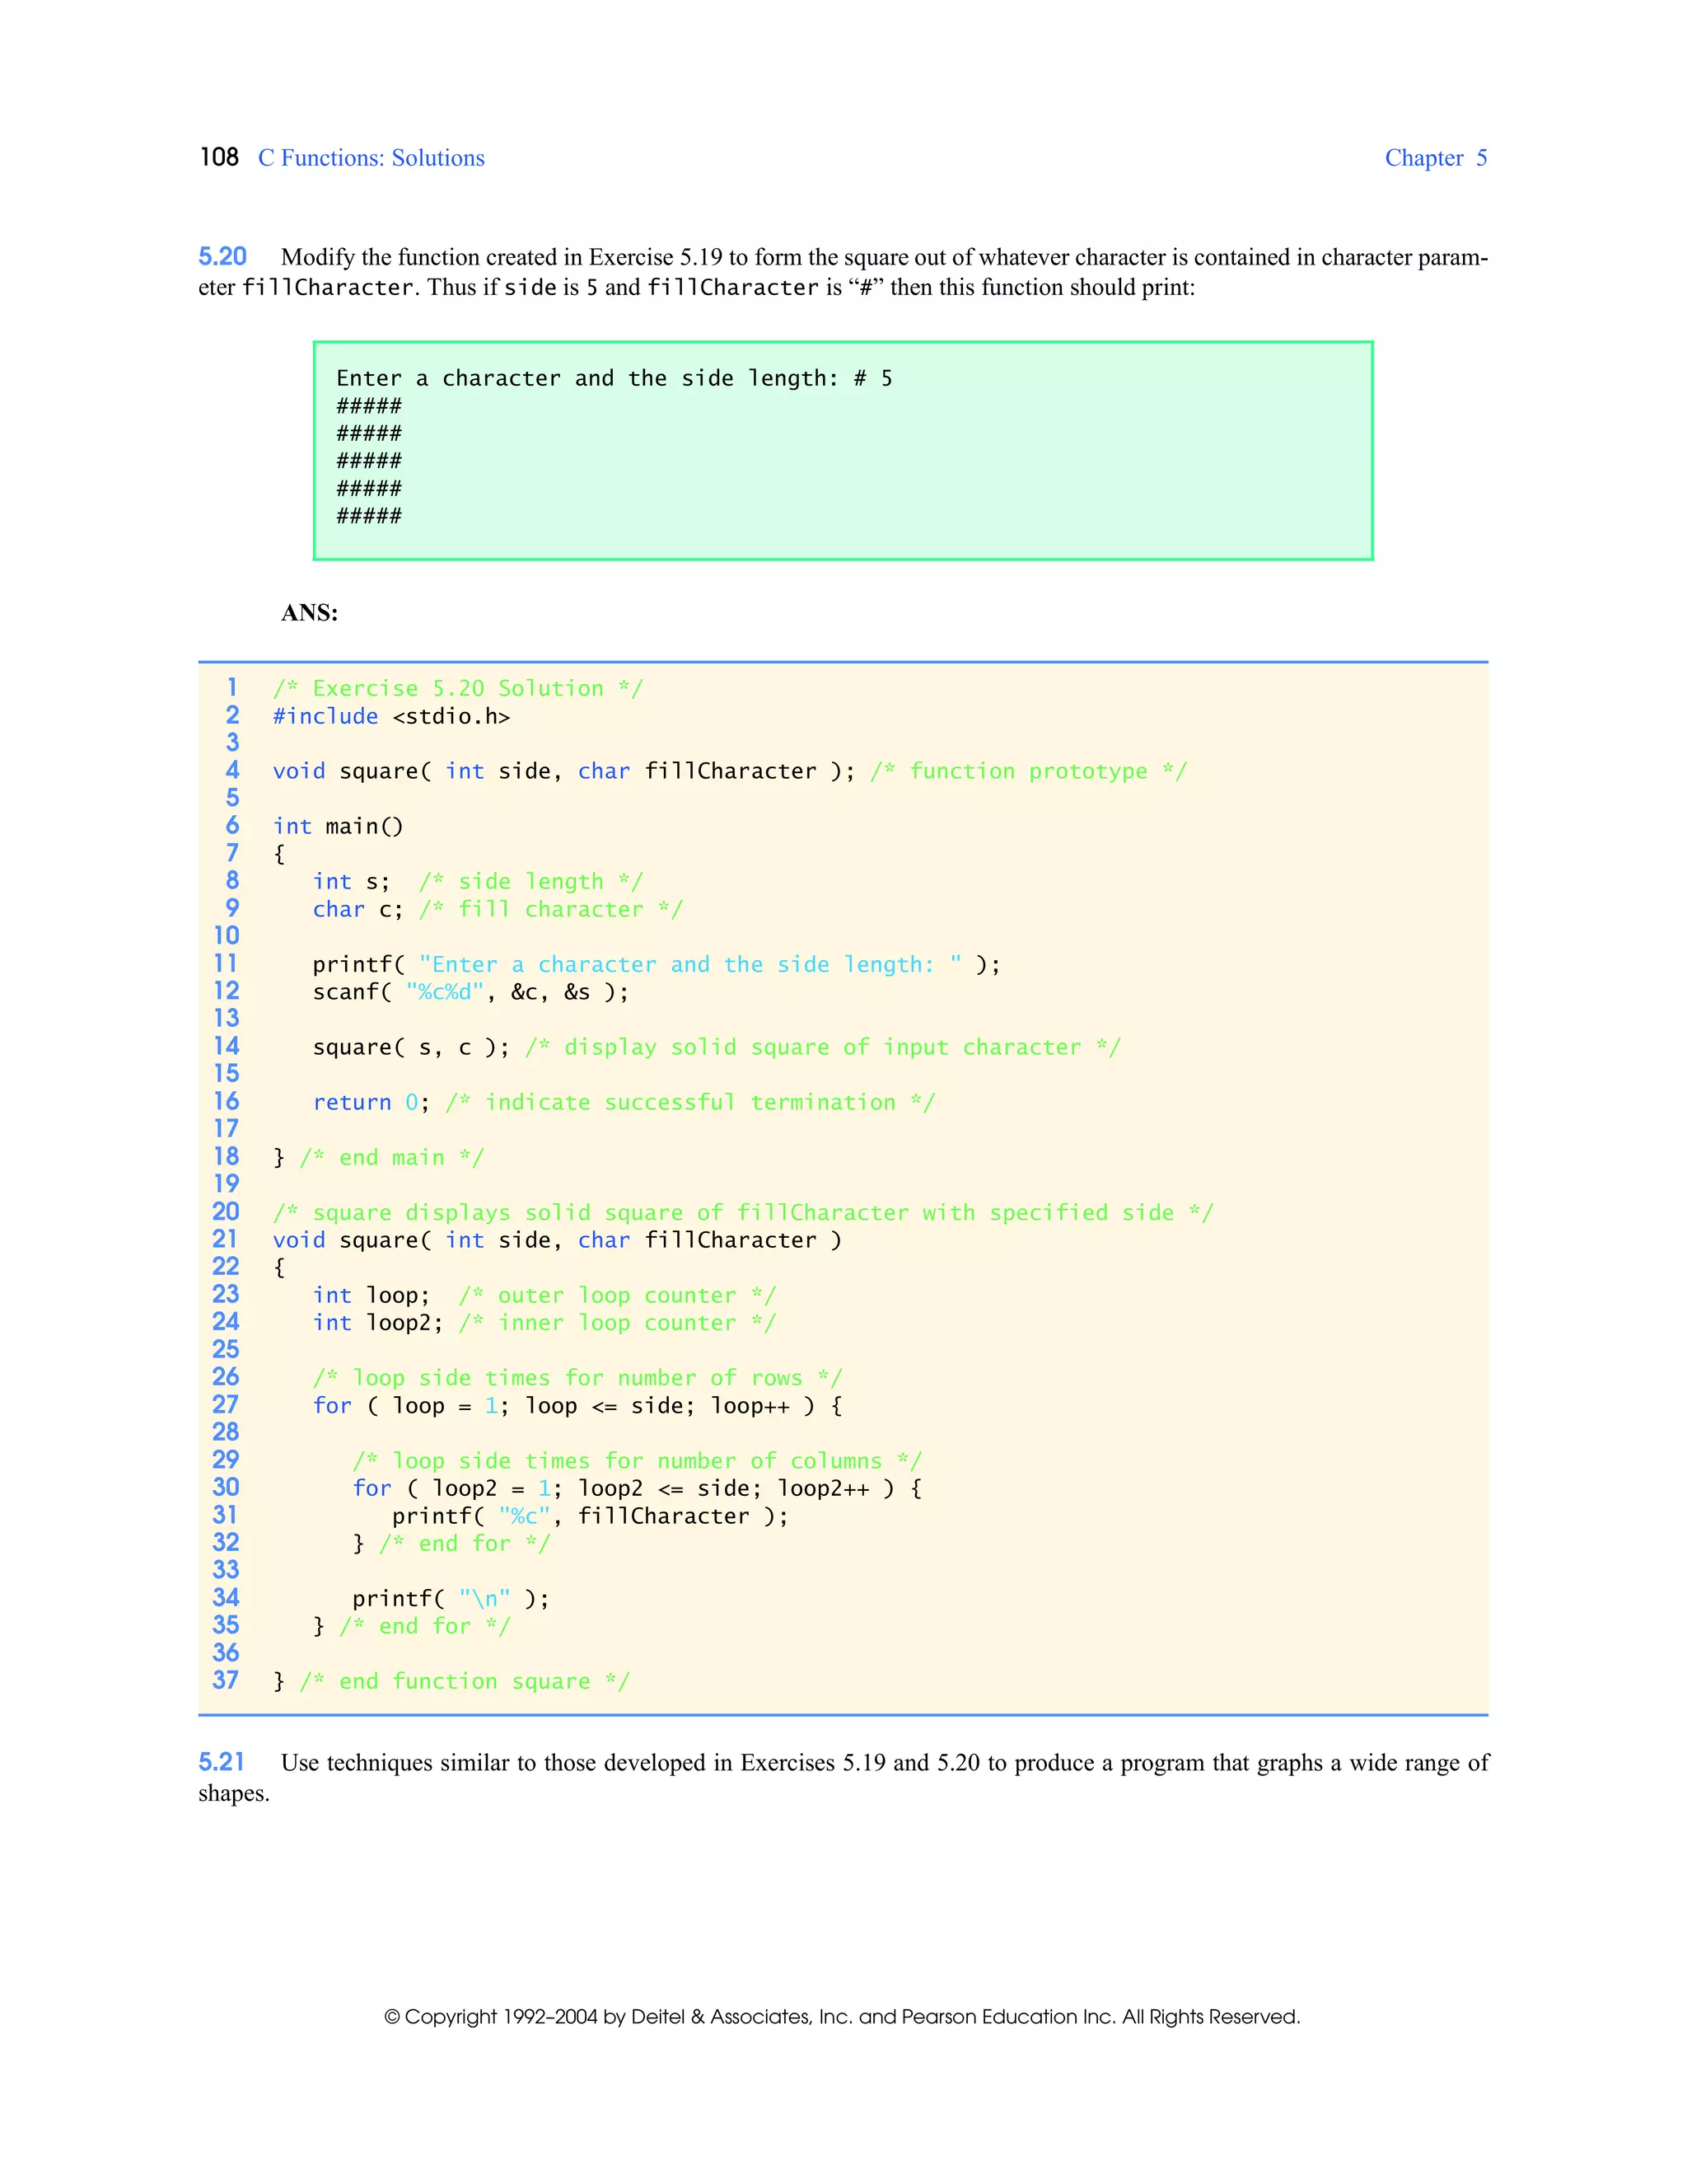Click the '#include <stdio.h>' code line
This screenshot has height=2184, width=1687.
point(390,716)
